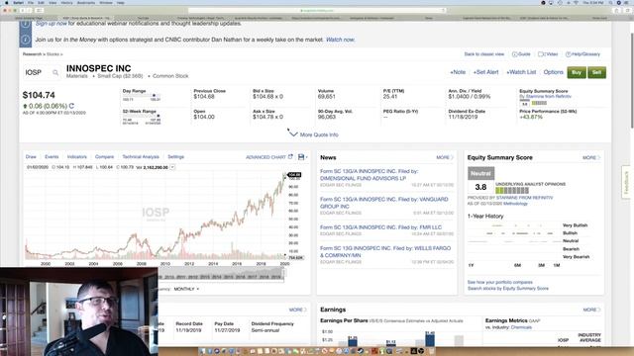Open the ADVANCED CHART link
Viewport: 634px width, 356px height.
[265, 157]
